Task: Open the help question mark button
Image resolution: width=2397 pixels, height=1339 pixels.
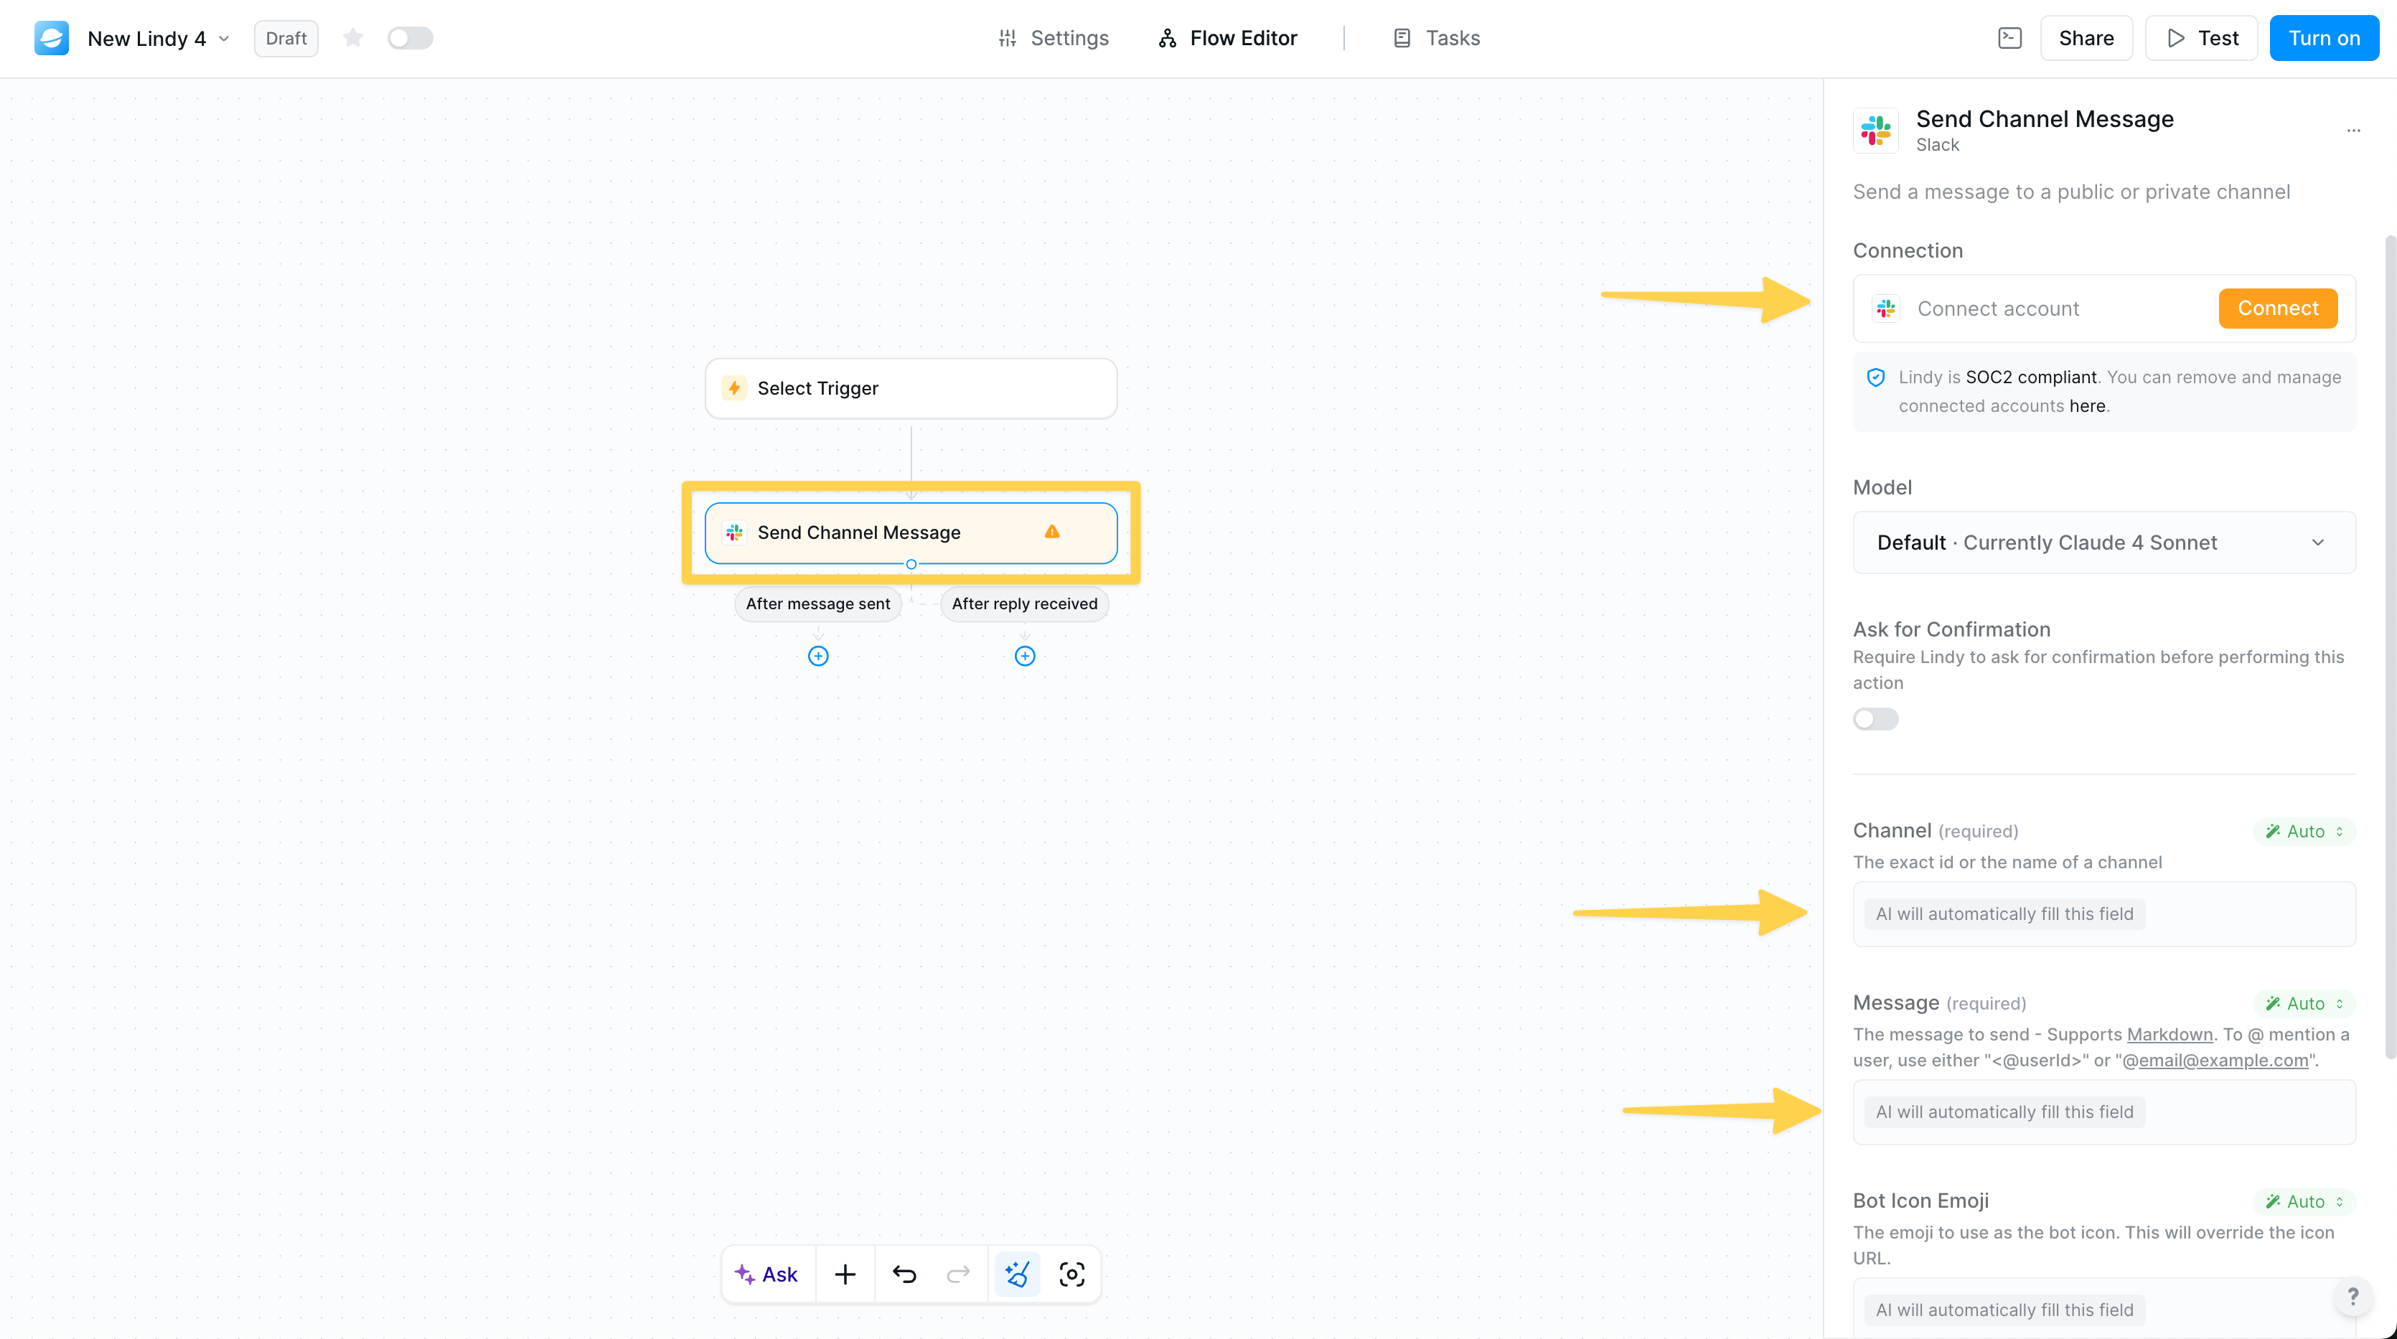Action: 2353,1296
